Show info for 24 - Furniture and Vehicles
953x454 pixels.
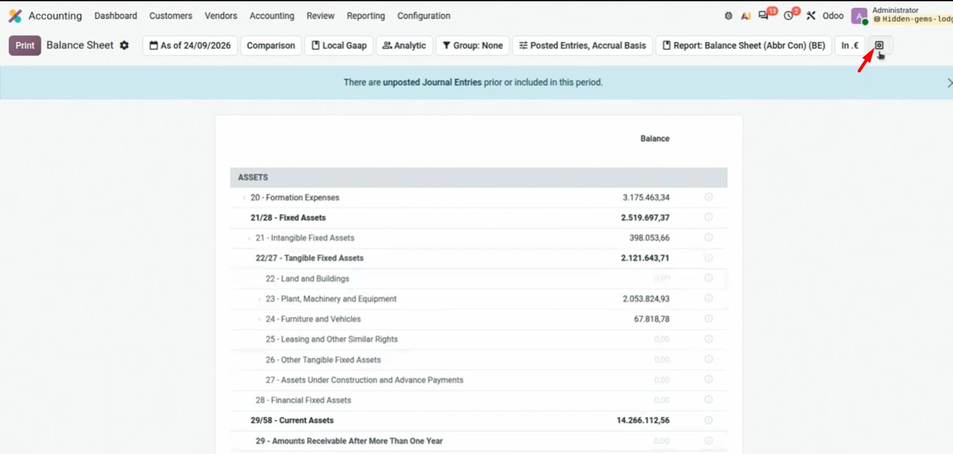pos(708,318)
